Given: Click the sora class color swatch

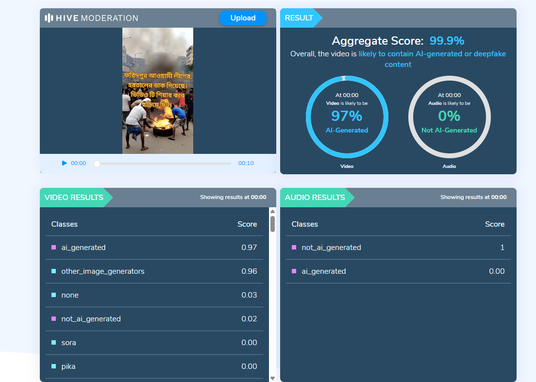Looking at the screenshot, I should tap(54, 342).
